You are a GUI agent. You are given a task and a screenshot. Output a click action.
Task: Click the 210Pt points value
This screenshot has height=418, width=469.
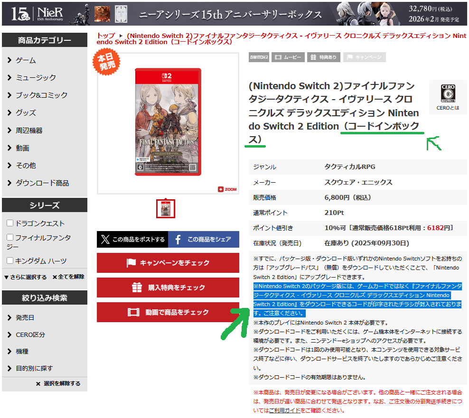(334, 213)
